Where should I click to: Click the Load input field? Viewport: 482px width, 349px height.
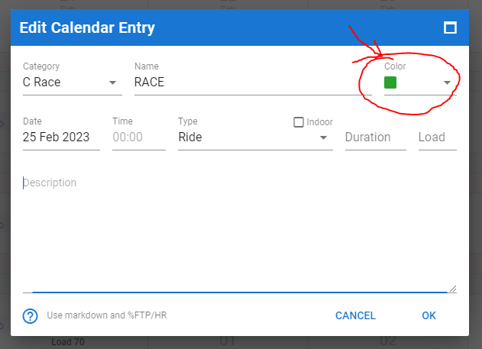437,137
